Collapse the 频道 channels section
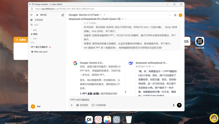The width and height of the screenshot is (219, 124). [34, 30]
